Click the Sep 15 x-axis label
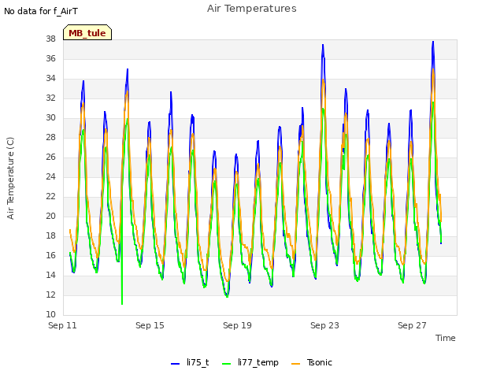 pyautogui.click(x=150, y=325)
